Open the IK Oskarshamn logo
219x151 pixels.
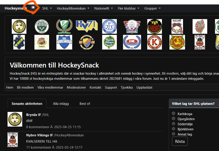[x=132, y=42]
